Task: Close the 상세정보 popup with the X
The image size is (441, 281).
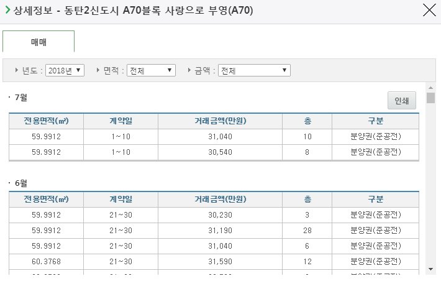Action: pos(429,11)
